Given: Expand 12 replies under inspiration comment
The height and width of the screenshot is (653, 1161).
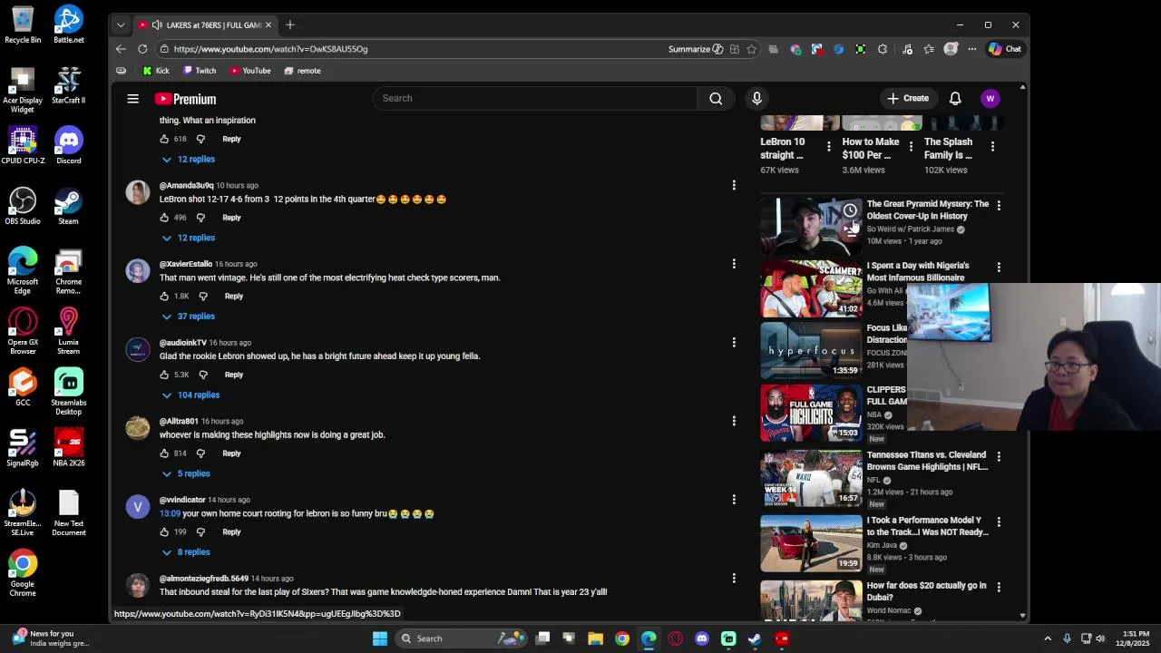Looking at the screenshot, I should 188,160.
